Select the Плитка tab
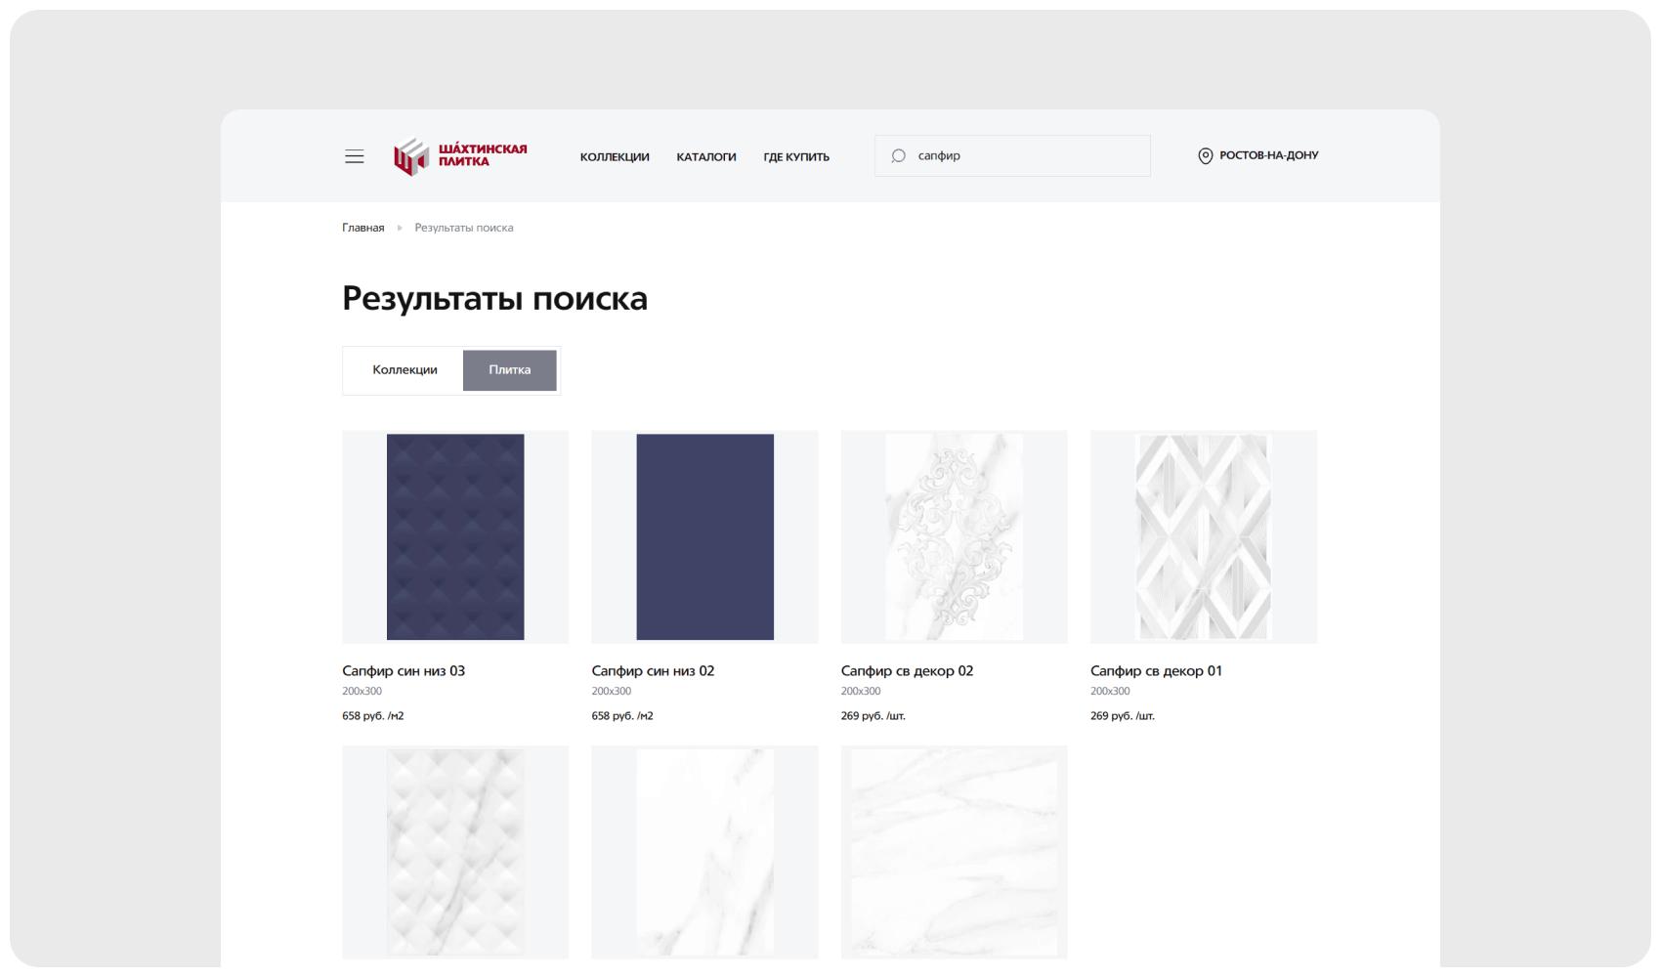Image resolution: width=1661 pixels, height=977 pixels. [x=509, y=370]
